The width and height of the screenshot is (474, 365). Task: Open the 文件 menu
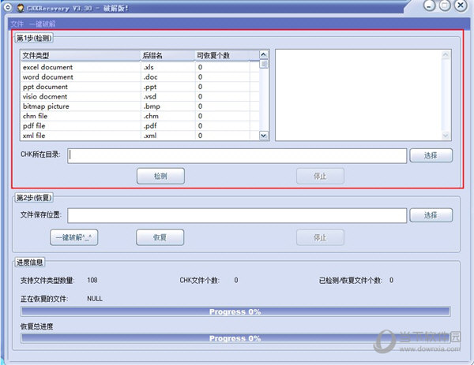pos(17,24)
